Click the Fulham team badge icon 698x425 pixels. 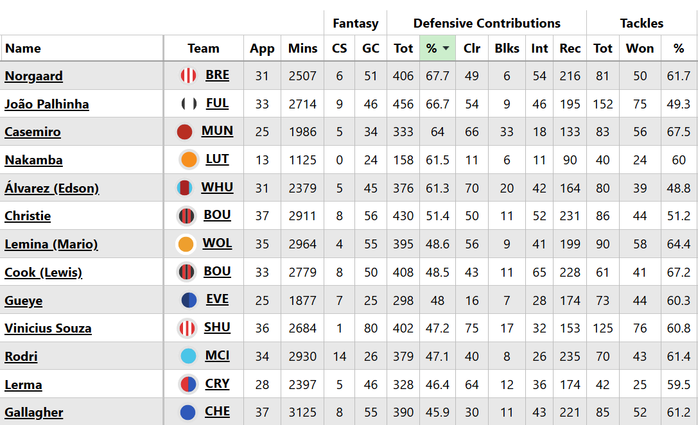(189, 104)
